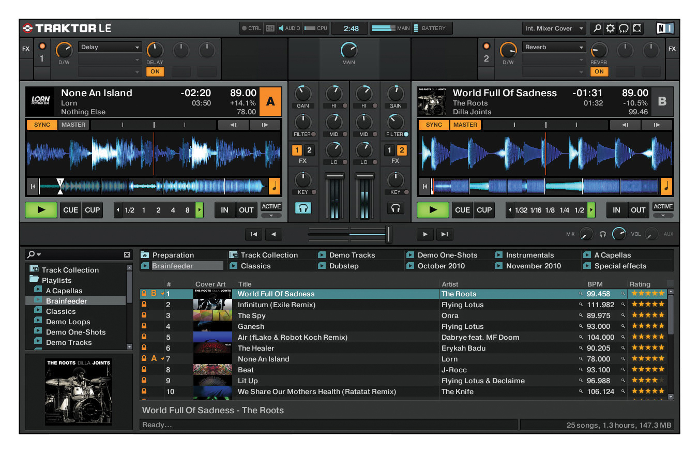Viewport: 699px width, 453px height.
Task: Select Demo Loops playlist in tree
Action: 68,322
